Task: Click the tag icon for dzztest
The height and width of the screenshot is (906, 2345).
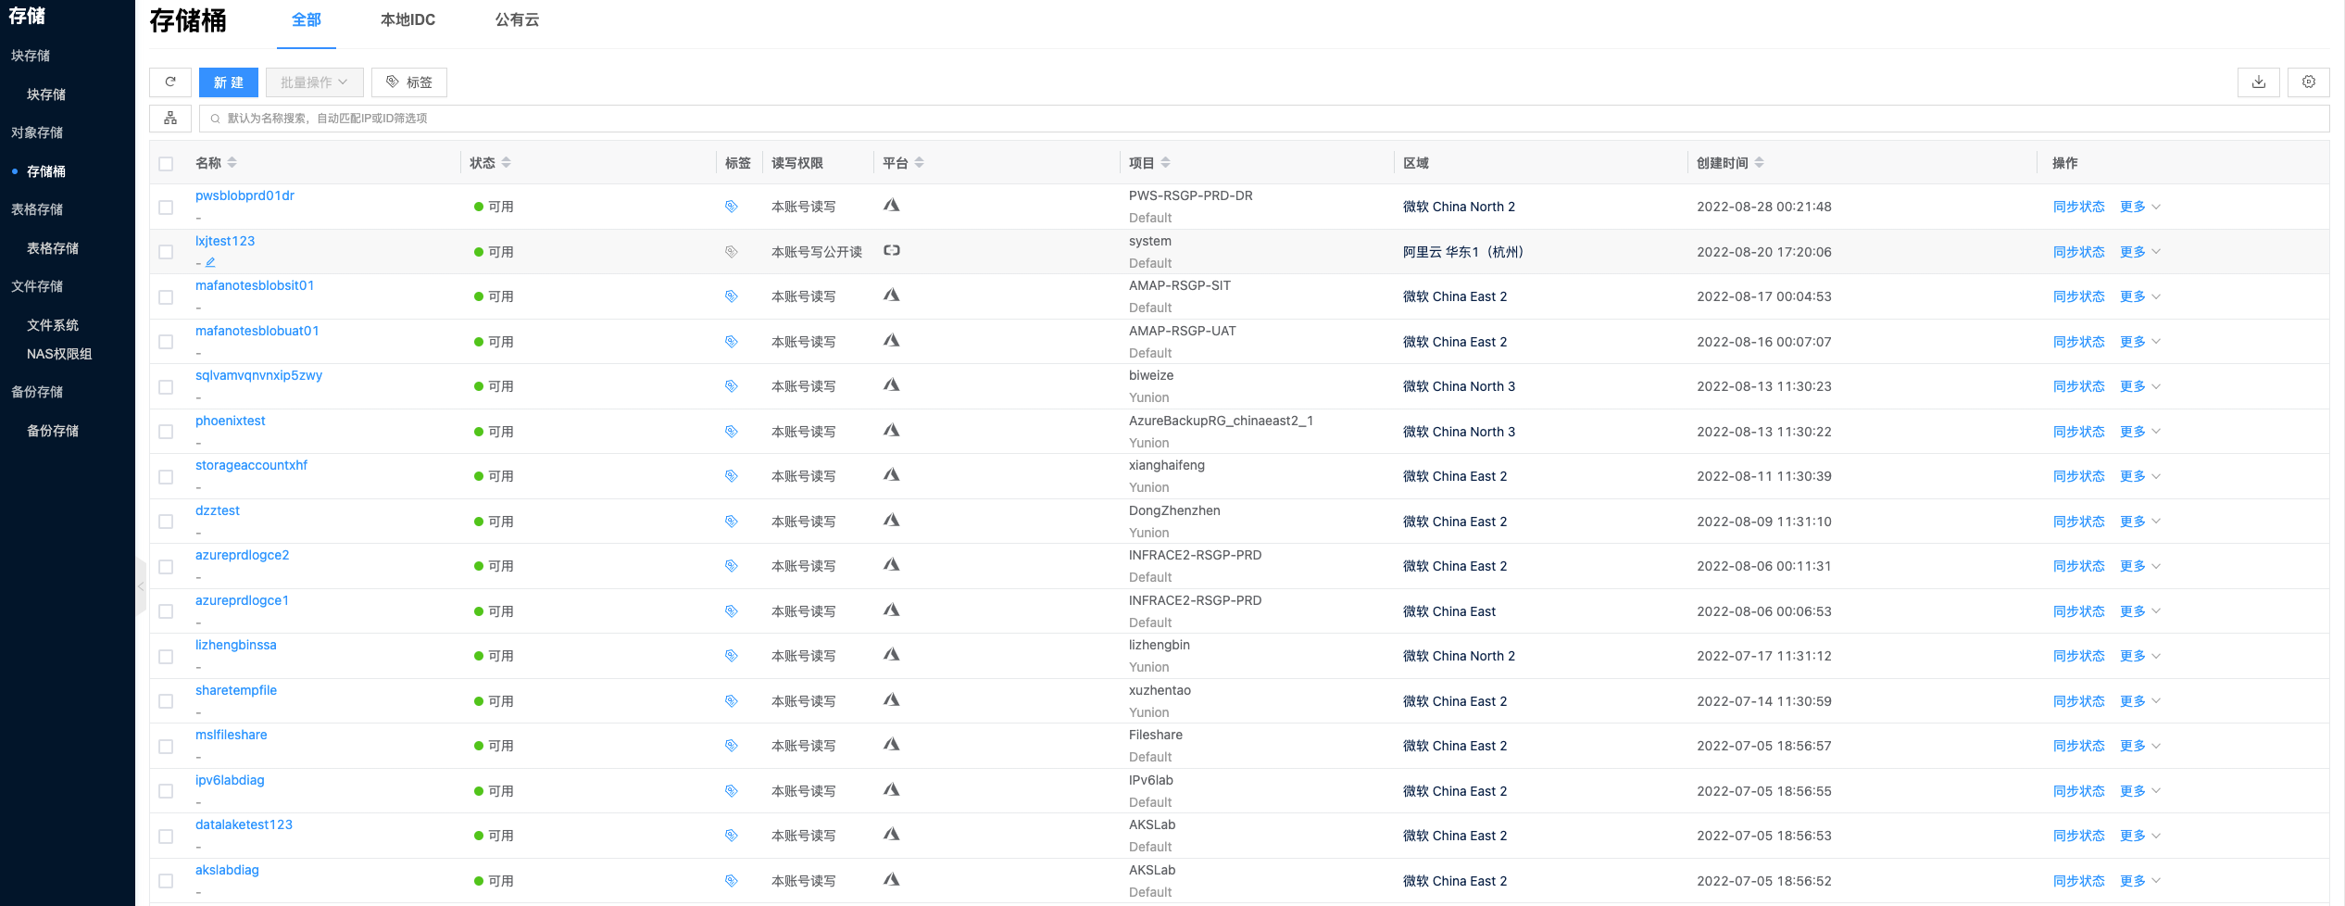Action: (731, 522)
